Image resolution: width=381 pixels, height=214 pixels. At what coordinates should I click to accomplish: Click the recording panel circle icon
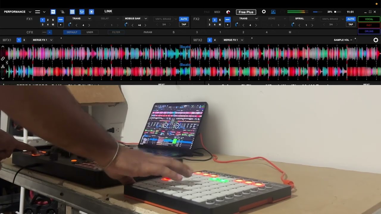point(91,12)
